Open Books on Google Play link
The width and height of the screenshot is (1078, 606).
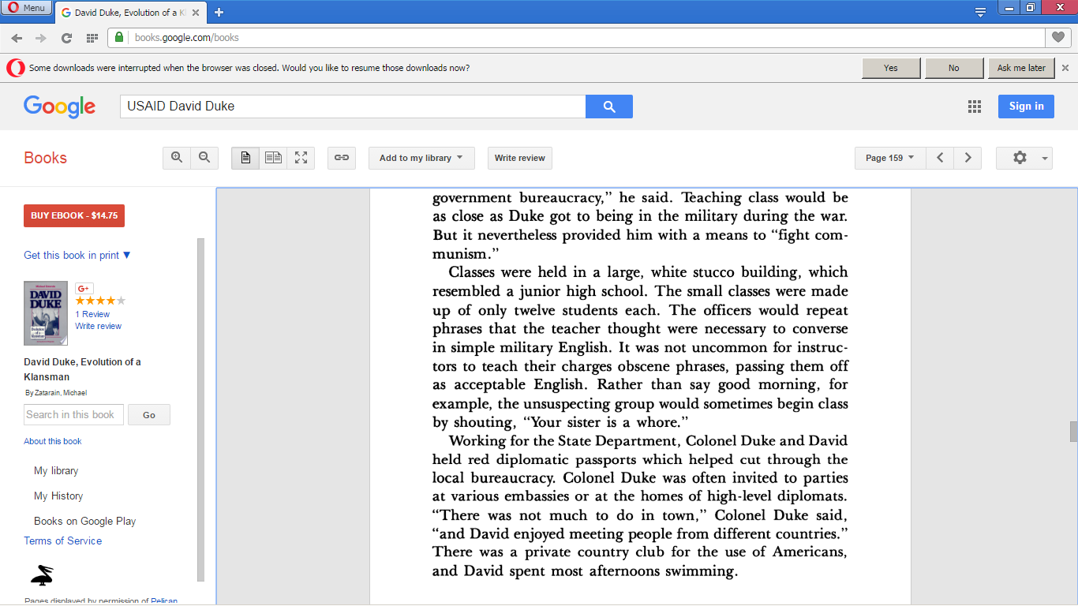point(85,521)
